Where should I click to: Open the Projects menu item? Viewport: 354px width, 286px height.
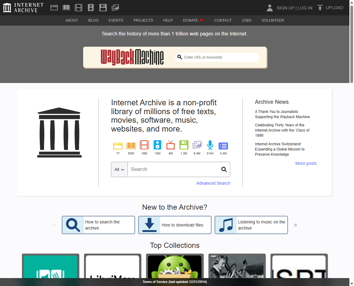[143, 20]
